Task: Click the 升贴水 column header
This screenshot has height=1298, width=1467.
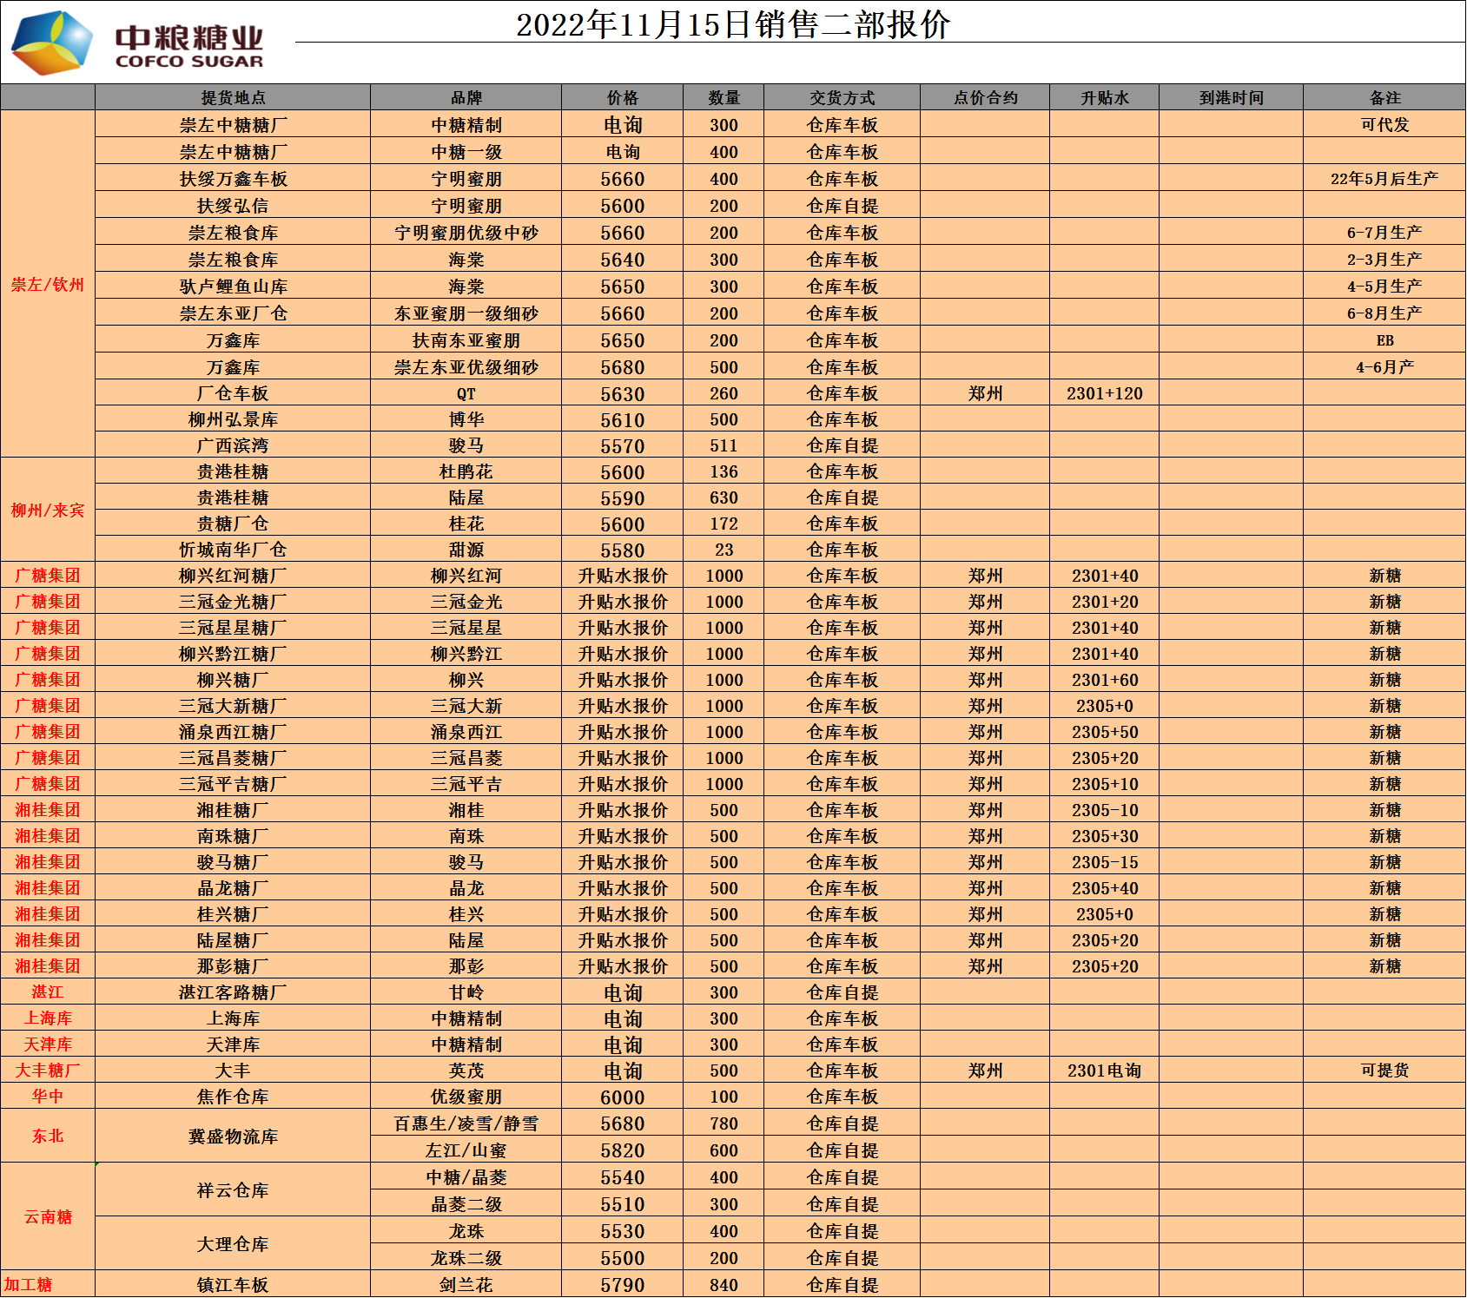Action: [1104, 98]
